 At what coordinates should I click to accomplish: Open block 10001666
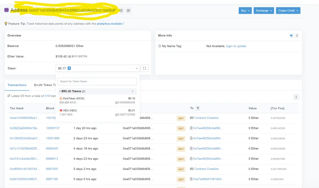pos(53,138)
